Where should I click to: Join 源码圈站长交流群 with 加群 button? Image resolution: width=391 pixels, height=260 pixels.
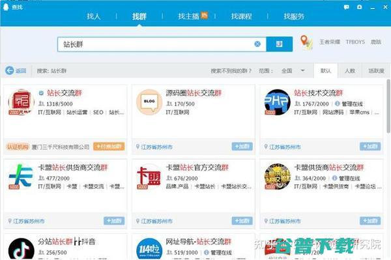point(242,147)
